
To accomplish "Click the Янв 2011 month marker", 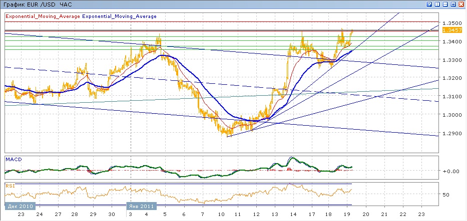I will (x=142, y=206).
